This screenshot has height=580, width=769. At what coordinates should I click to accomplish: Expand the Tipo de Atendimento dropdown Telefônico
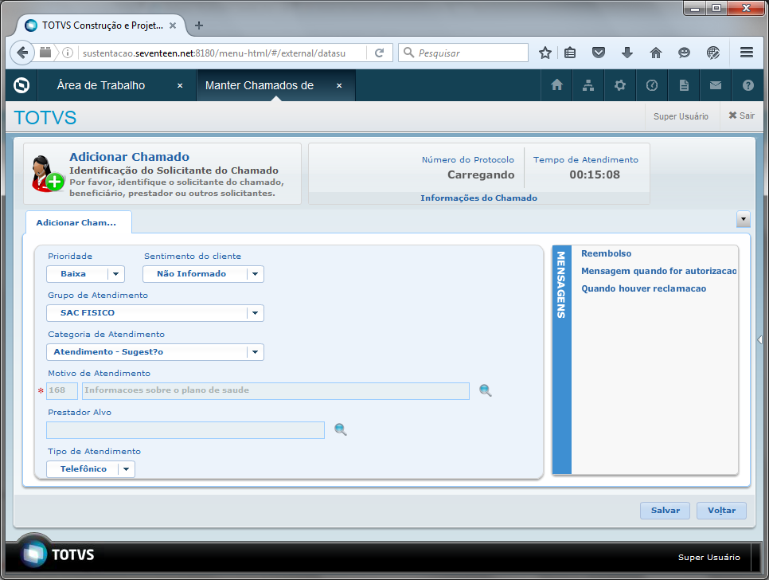tap(126, 469)
